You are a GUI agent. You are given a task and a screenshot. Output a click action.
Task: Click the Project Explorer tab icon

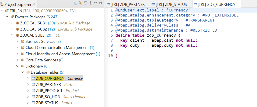click(x=2, y=4)
